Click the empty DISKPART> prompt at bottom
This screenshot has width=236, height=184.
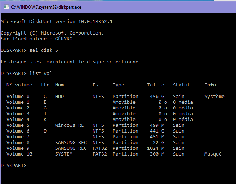click(14, 166)
